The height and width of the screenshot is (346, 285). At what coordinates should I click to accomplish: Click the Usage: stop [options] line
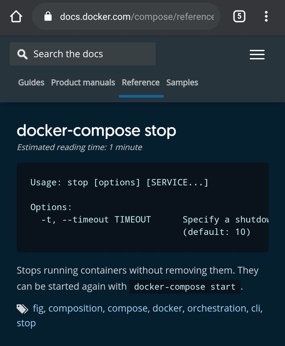[x=119, y=183]
